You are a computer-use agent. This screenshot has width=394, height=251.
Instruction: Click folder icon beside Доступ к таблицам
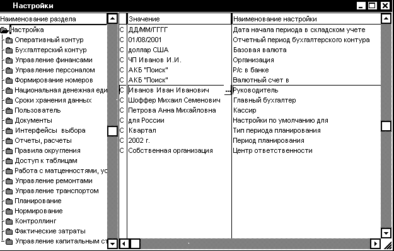pos(9,161)
